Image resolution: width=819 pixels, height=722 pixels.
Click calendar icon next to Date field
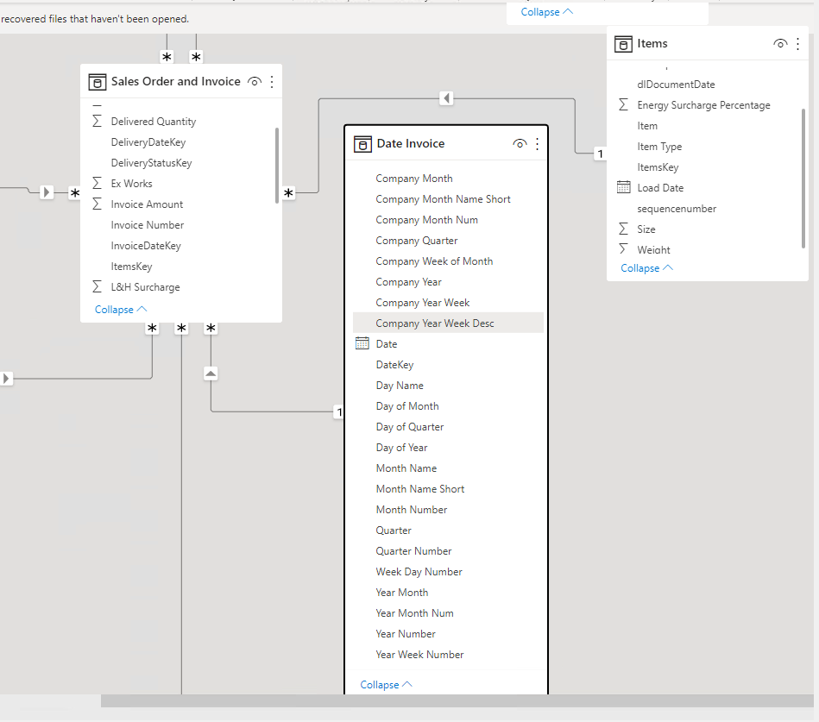pyautogui.click(x=362, y=343)
